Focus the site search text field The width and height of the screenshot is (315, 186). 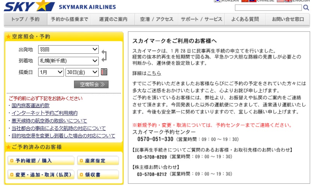point(268,7)
